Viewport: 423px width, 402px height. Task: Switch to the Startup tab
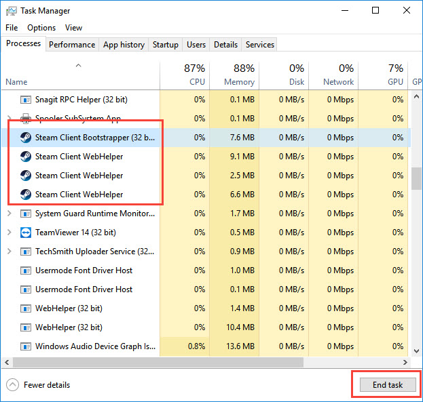point(166,45)
